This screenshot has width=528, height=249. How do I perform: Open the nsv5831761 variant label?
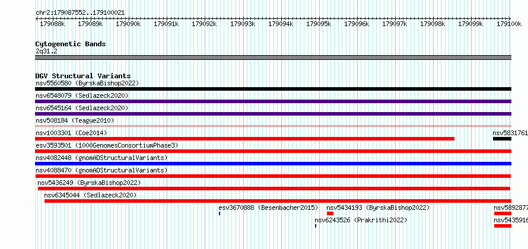pos(510,133)
